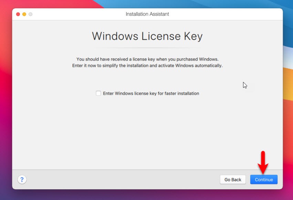
Task: Click the line 'Enter it now to simplify the installation'
Action: pyautogui.click(x=147, y=65)
